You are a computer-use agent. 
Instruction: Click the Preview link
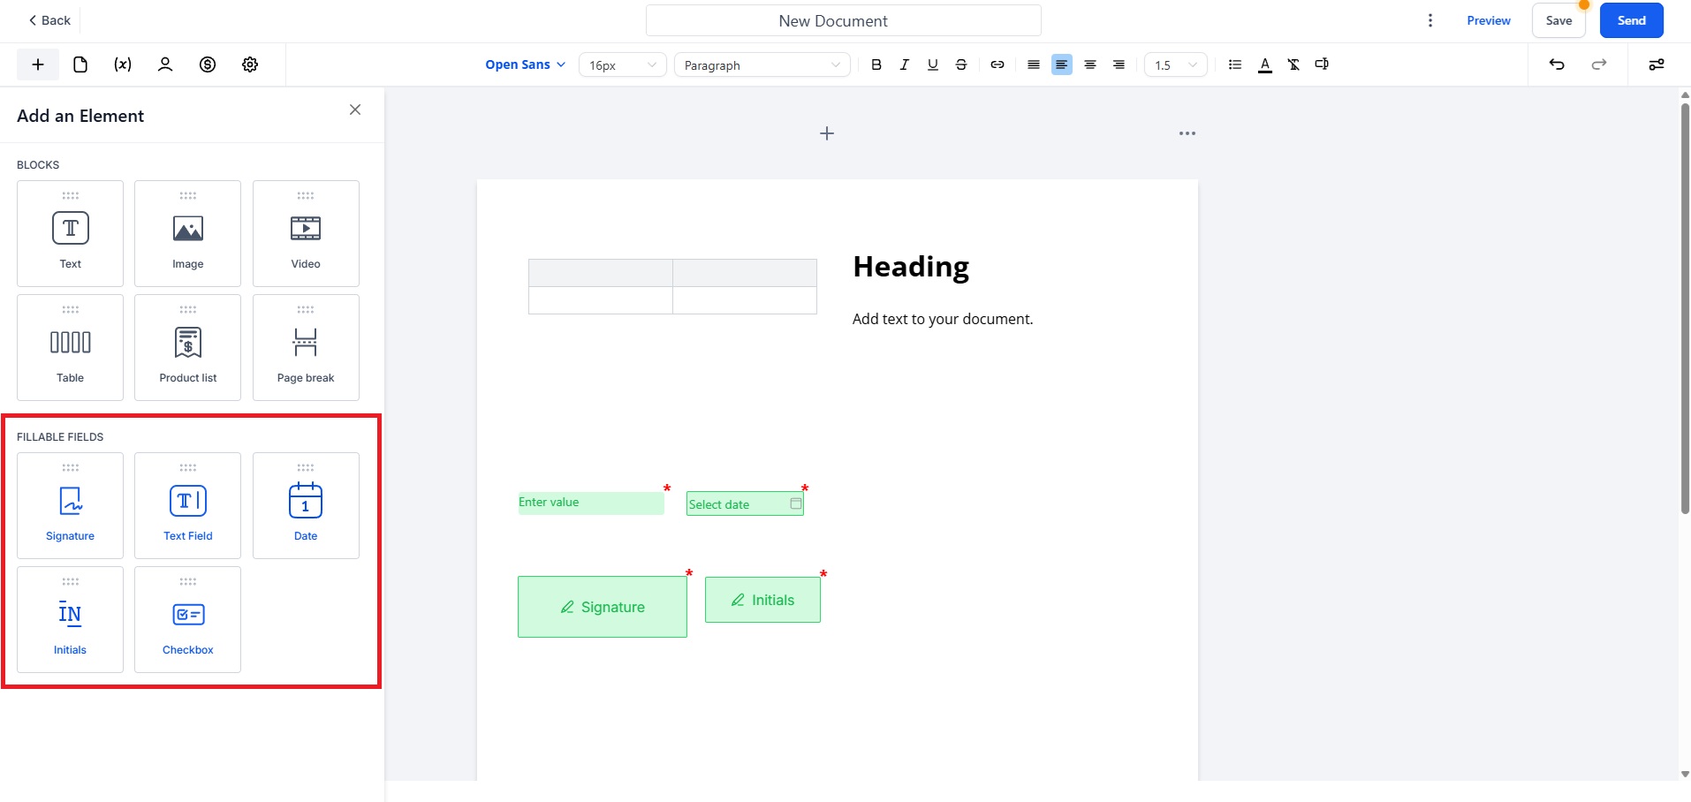(x=1489, y=20)
